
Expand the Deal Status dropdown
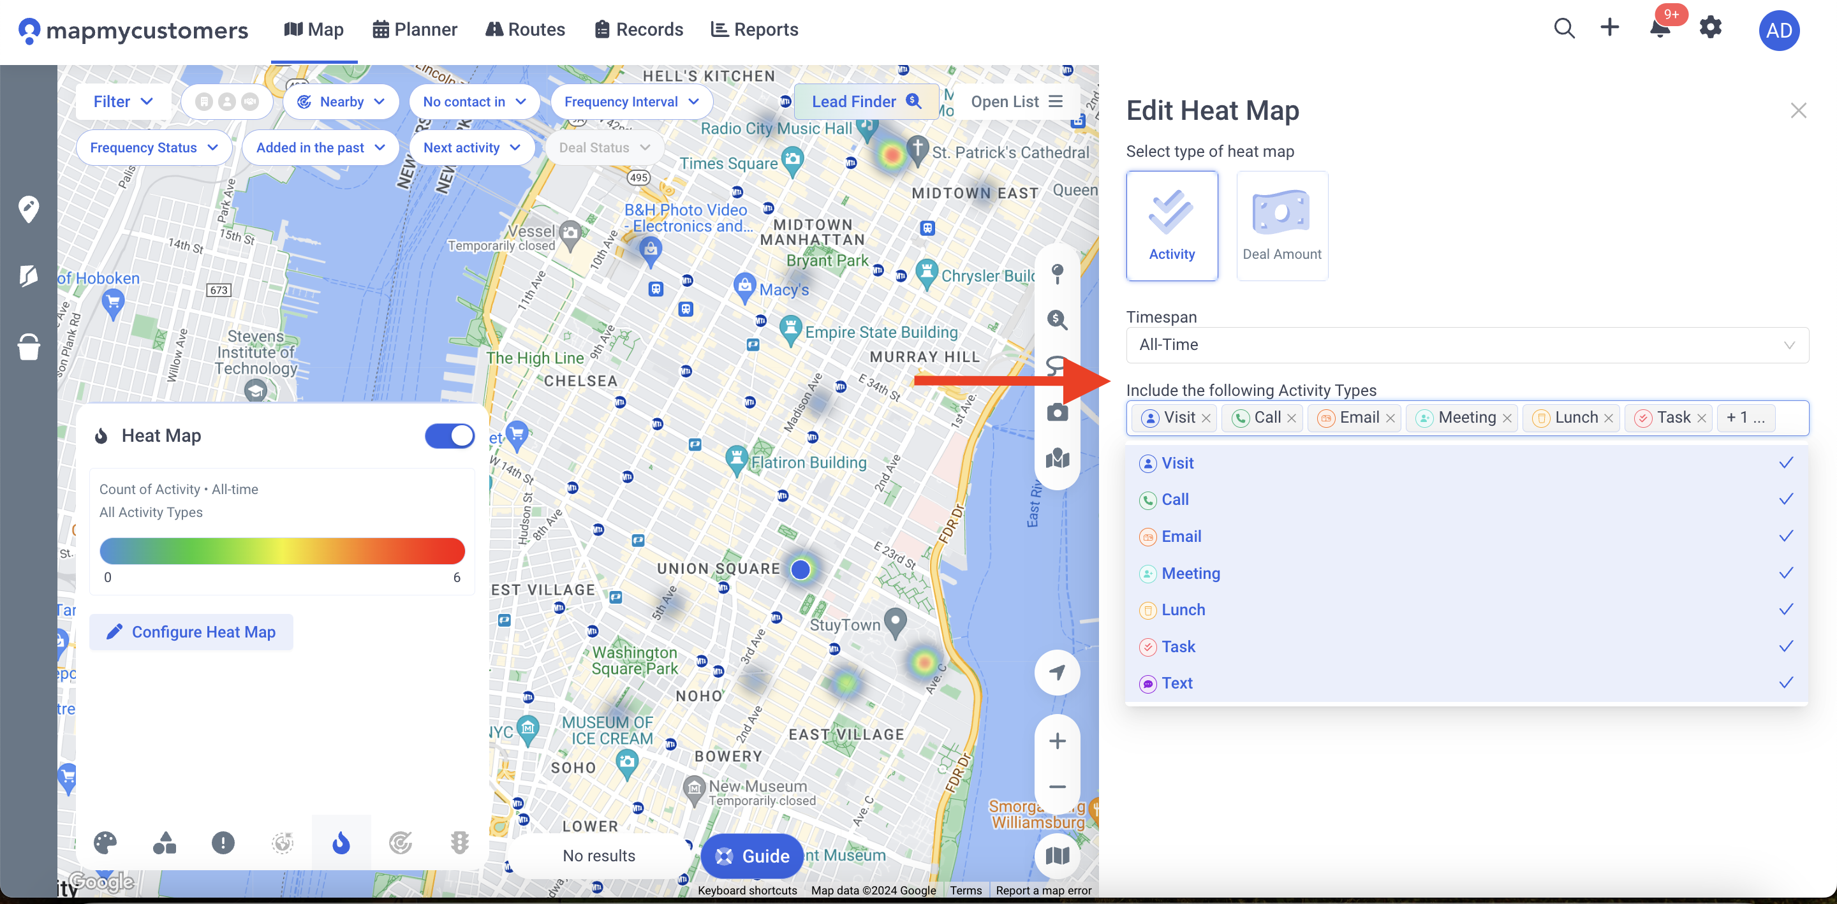coord(604,147)
